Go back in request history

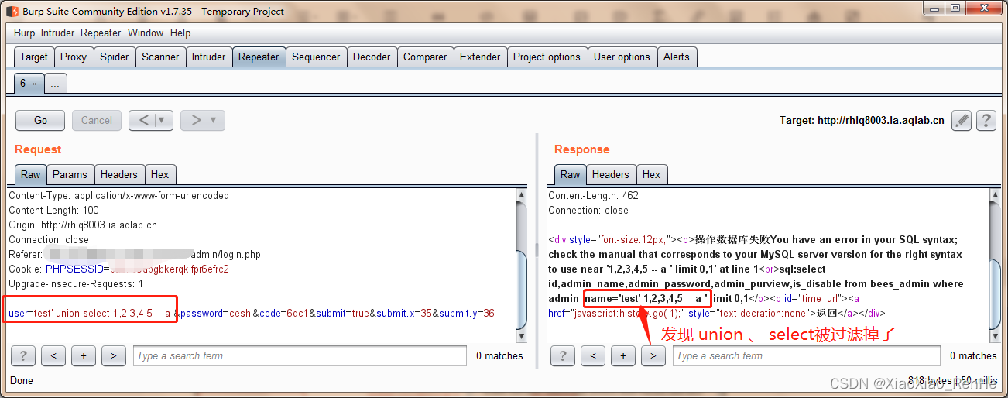click(144, 120)
